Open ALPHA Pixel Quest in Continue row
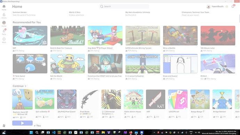Viewport: 240px width, 135px height. point(67,99)
